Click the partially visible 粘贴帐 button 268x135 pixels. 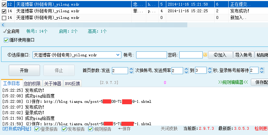[261, 55]
